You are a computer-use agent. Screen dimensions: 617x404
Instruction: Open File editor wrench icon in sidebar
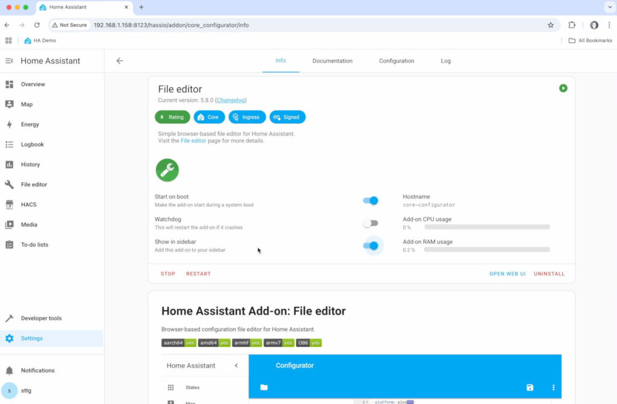[x=10, y=185]
